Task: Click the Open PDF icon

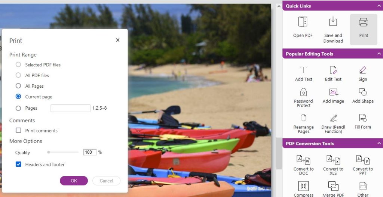Action: pyautogui.click(x=303, y=22)
